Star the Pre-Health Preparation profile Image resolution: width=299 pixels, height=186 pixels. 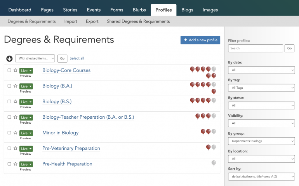click(16, 164)
